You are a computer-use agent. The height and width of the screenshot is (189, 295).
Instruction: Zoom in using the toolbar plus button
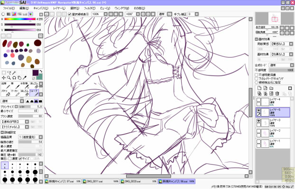click(116, 14)
